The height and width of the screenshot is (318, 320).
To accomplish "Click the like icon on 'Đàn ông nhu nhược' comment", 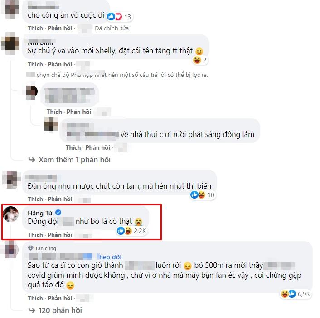I will tap(194, 195).
